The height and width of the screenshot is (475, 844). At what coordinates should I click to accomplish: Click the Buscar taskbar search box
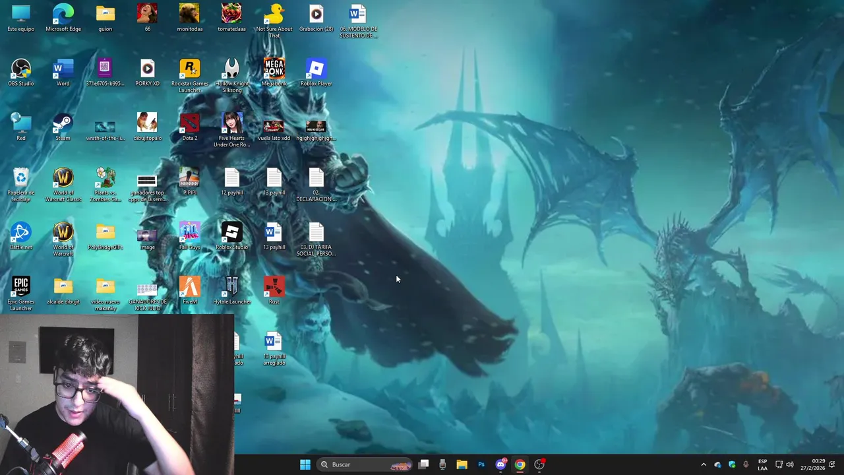(365, 464)
